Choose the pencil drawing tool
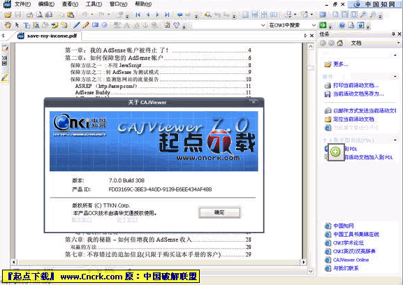The width and height of the screenshot is (403, 285). (x=86, y=25)
